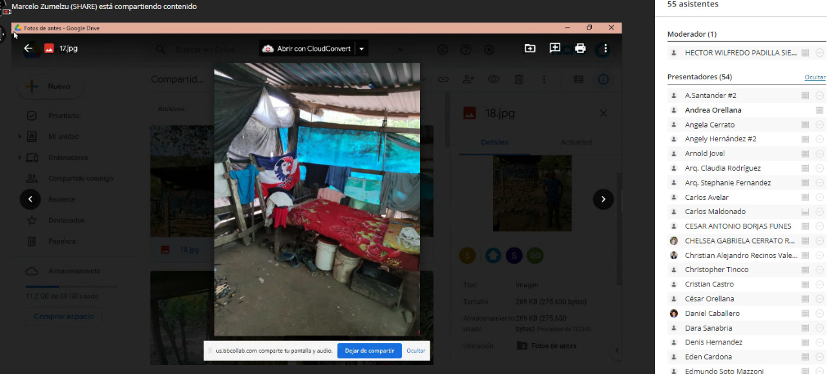Select attendee Cristian Castro
Viewport: 827px width, 374px height.
[709, 284]
